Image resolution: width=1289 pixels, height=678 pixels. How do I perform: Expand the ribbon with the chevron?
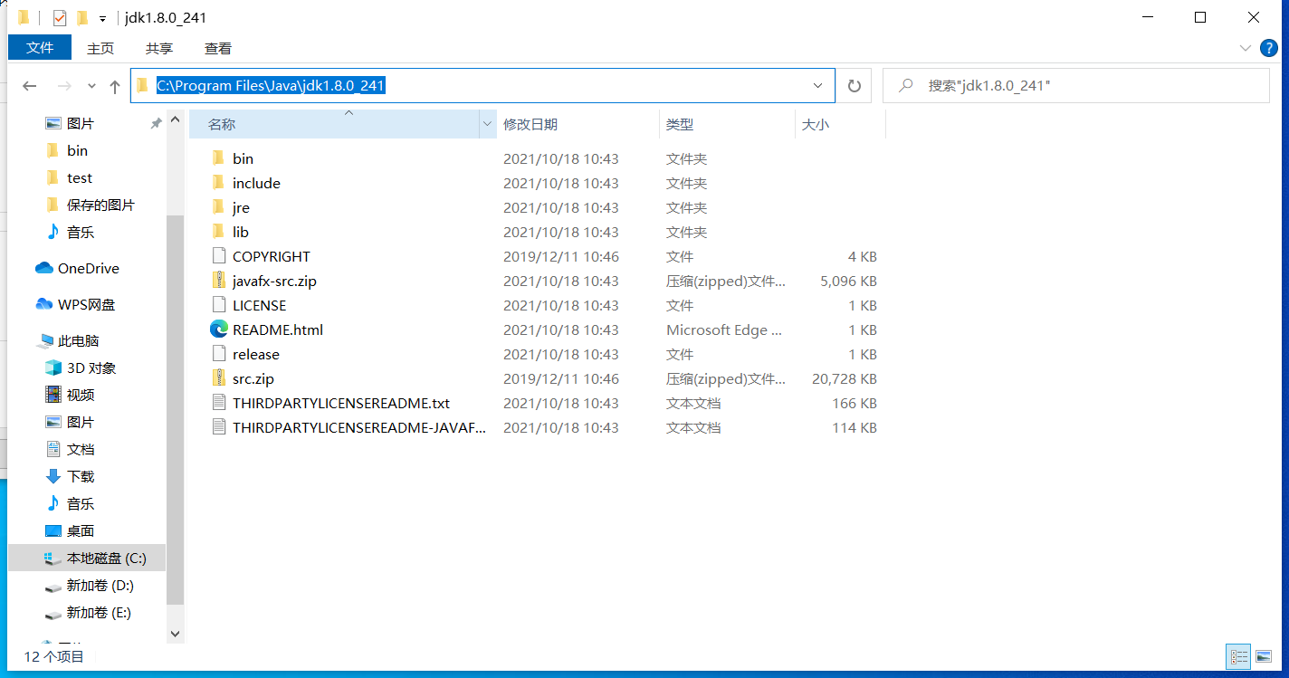tap(1244, 48)
